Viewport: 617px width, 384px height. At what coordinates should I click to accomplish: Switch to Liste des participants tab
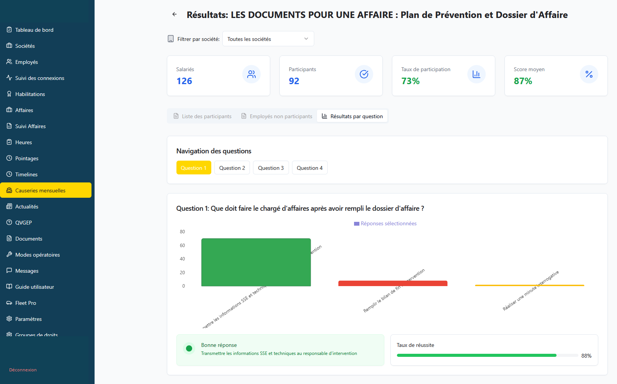click(202, 116)
